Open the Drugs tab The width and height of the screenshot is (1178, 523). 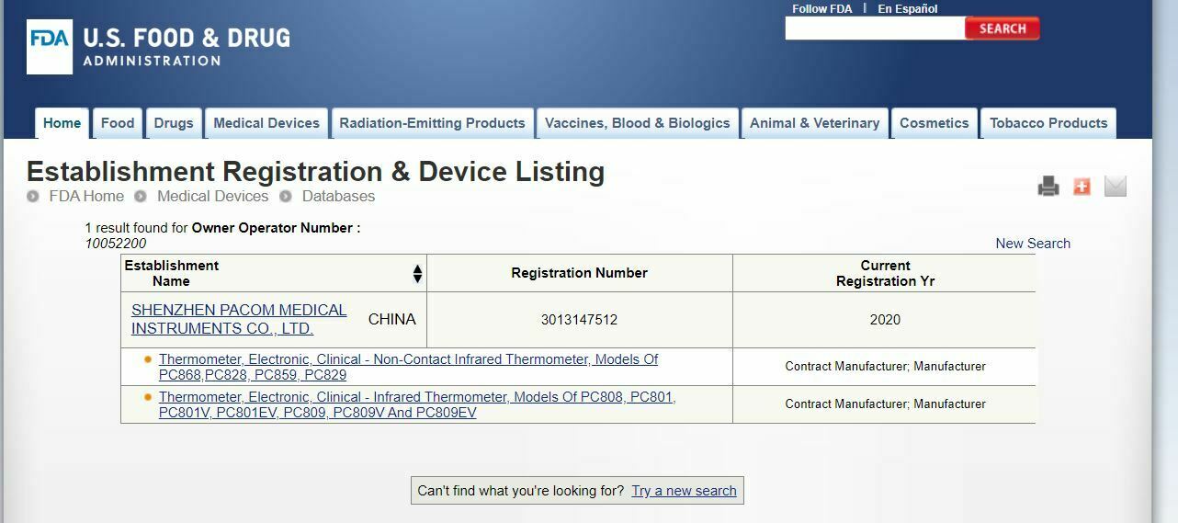click(174, 123)
